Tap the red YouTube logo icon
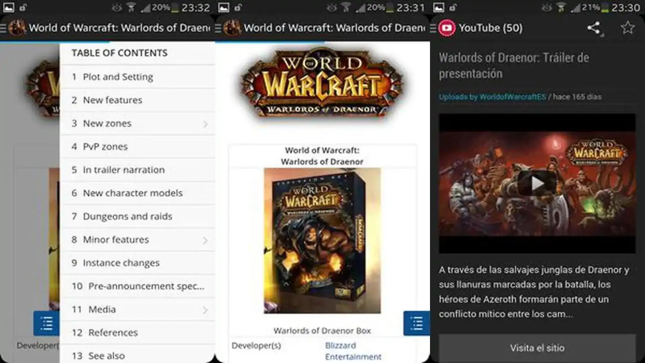The image size is (645, 363). [x=447, y=28]
